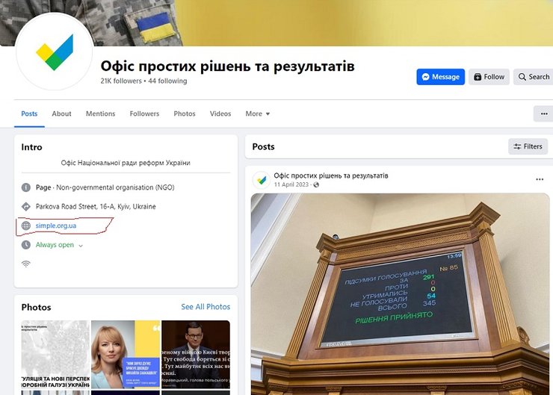Click the clock icon beside Always open
This screenshot has width=553, height=395.
[x=26, y=244]
